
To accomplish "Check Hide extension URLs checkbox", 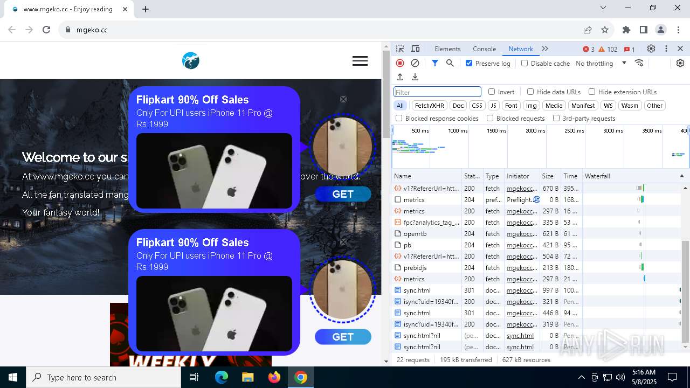I will pyautogui.click(x=592, y=92).
